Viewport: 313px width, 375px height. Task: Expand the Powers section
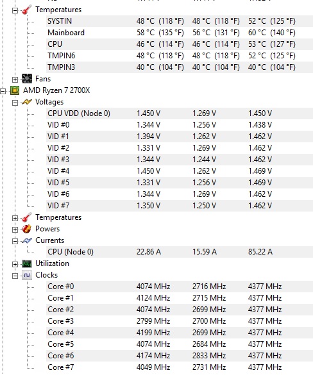(15, 229)
